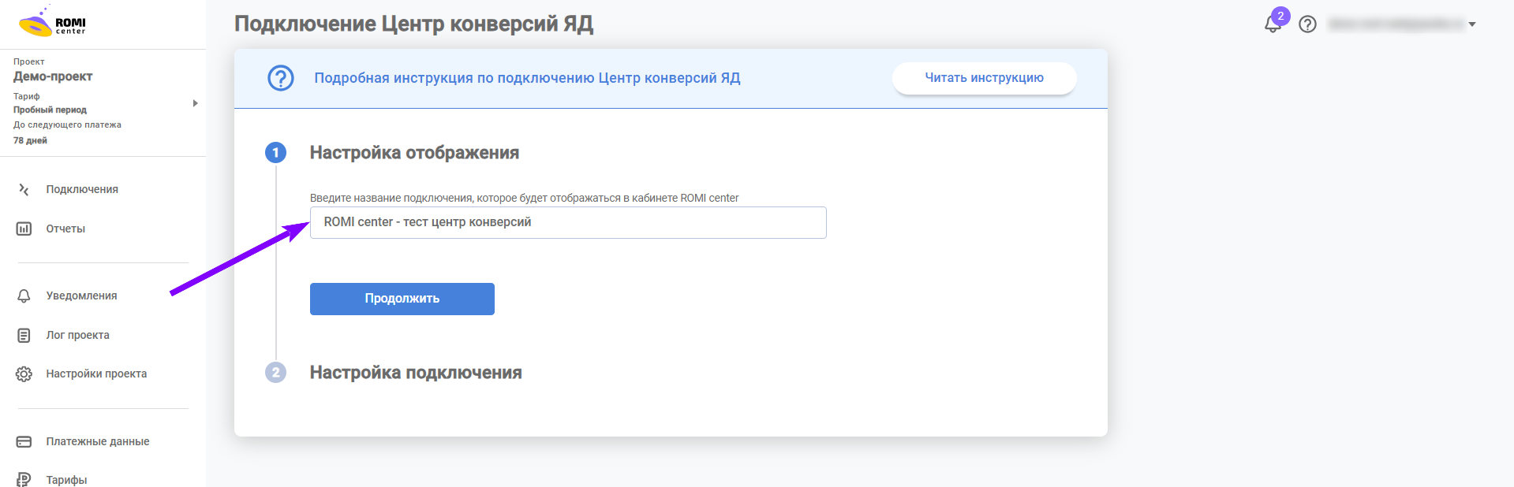The image size is (1514, 487).
Task: Click the Пробный период tariff text
Action: [50, 110]
